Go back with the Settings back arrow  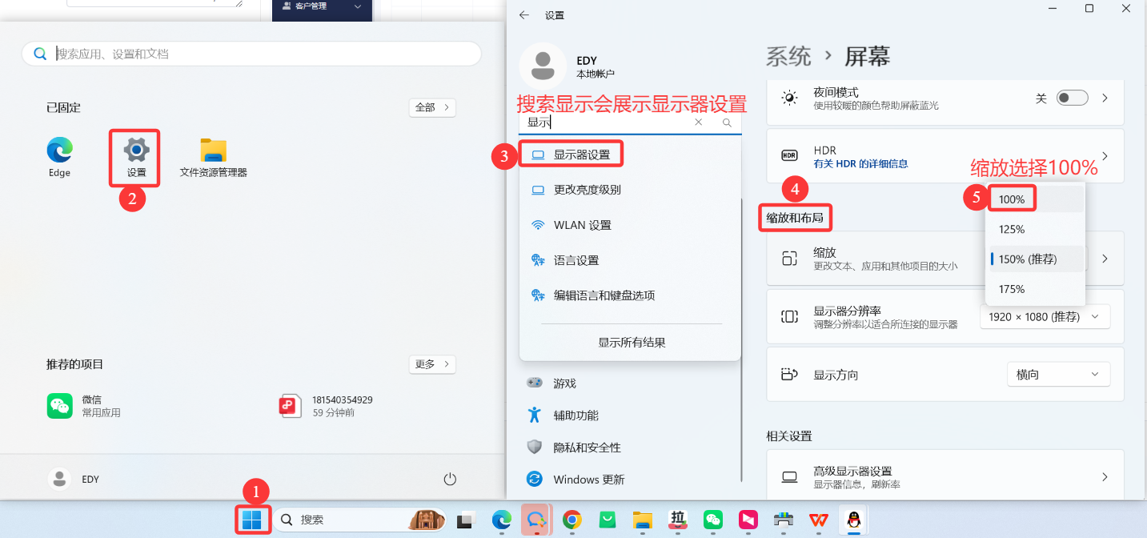click(524, 15)
